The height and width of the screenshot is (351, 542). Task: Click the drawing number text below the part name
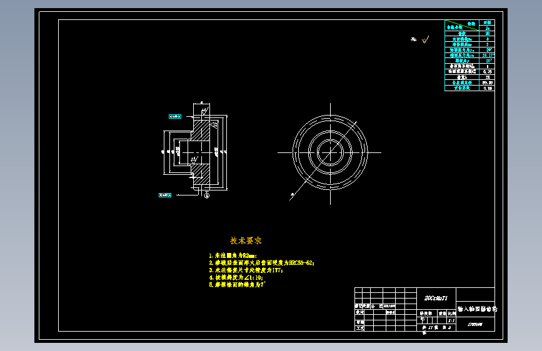click(475, 324)
